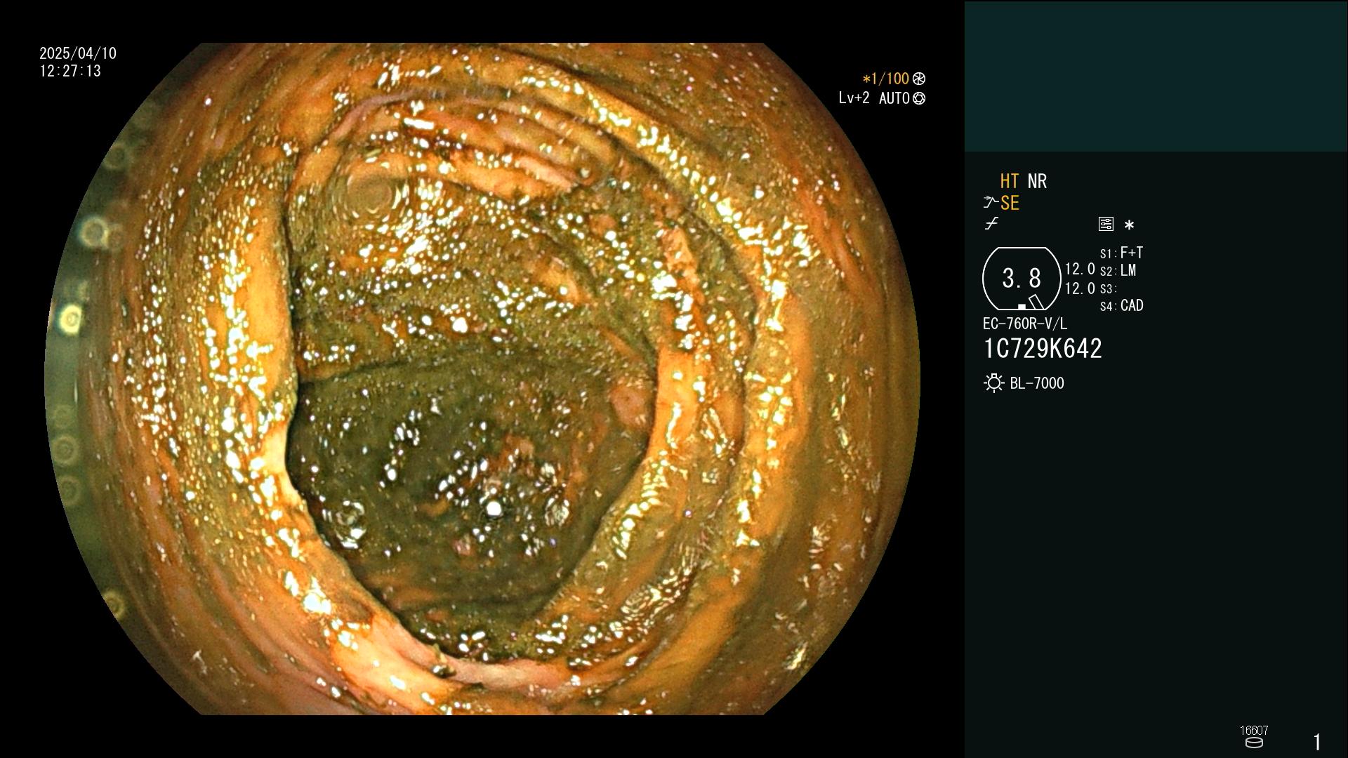The image size is (1348, 758).
Task: Click the serial number 1C729K642
Action: click(1043, 349)
